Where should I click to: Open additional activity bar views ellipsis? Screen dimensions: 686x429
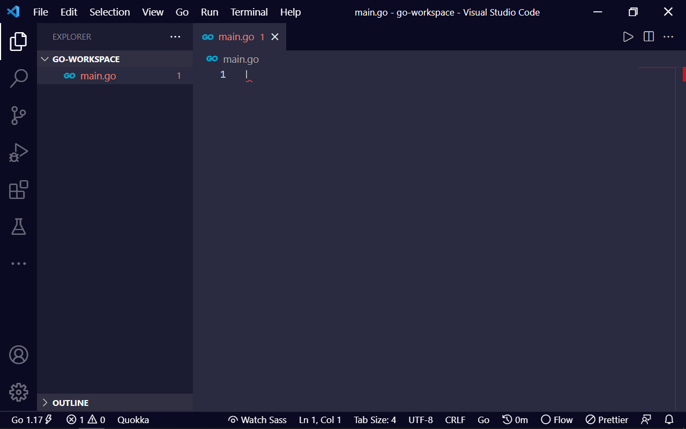tap(19, 264)
